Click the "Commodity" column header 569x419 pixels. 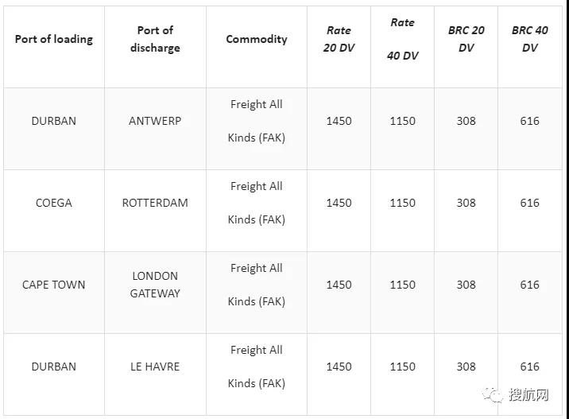pos(257,39)
